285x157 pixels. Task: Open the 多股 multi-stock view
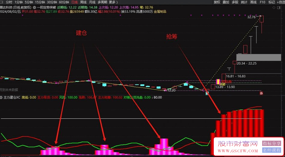[x=235, y=2]
